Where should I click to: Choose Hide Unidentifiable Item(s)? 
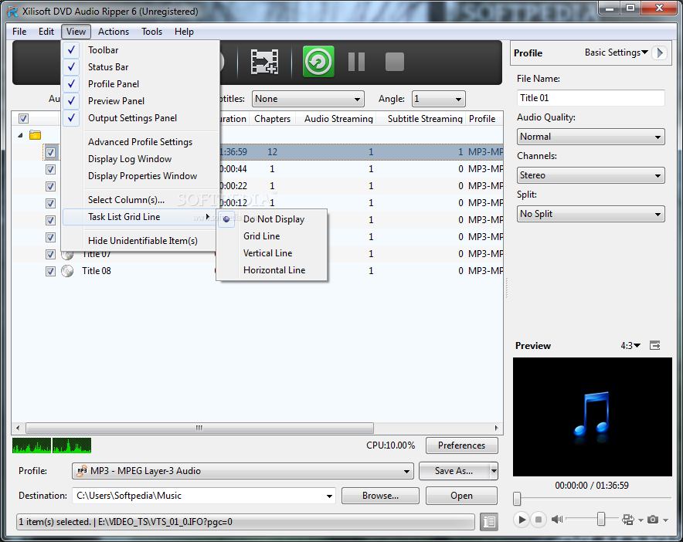(x=139, y=241)
